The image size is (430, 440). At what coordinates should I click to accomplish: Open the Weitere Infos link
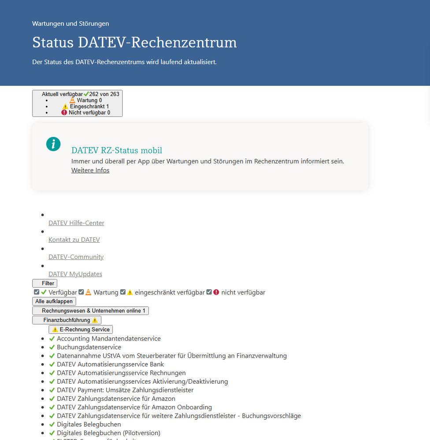(x=90, y=170)
